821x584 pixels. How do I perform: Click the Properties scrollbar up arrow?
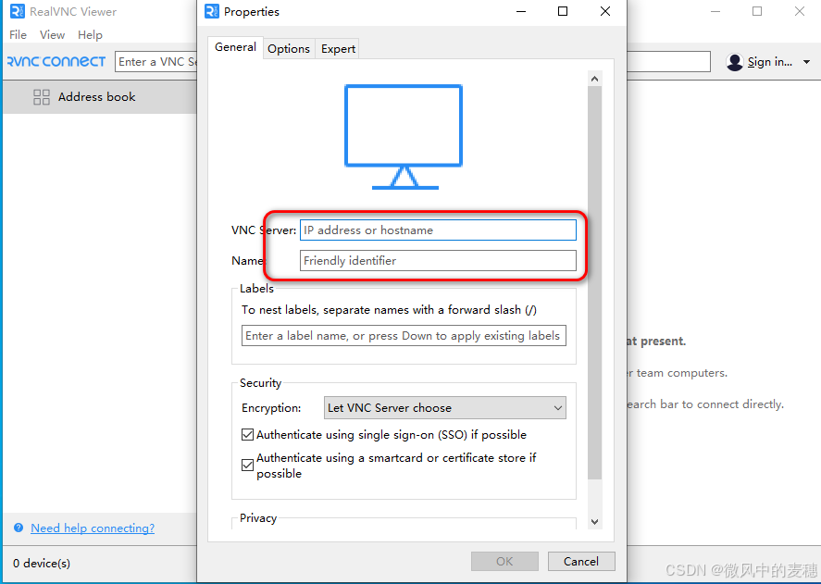pos(594,79)
